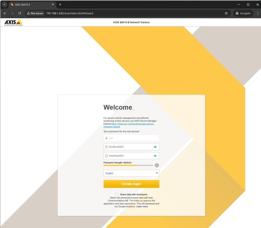Bookmark this page with the star icon

tap(226, 13)
